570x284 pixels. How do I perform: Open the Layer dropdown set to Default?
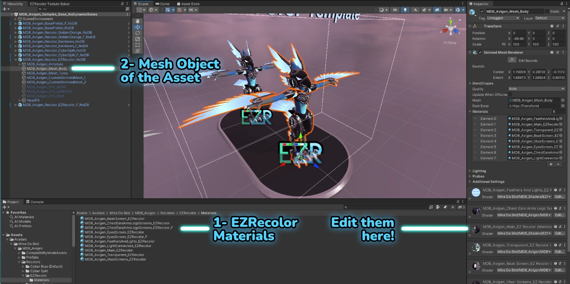click(549, 18)
